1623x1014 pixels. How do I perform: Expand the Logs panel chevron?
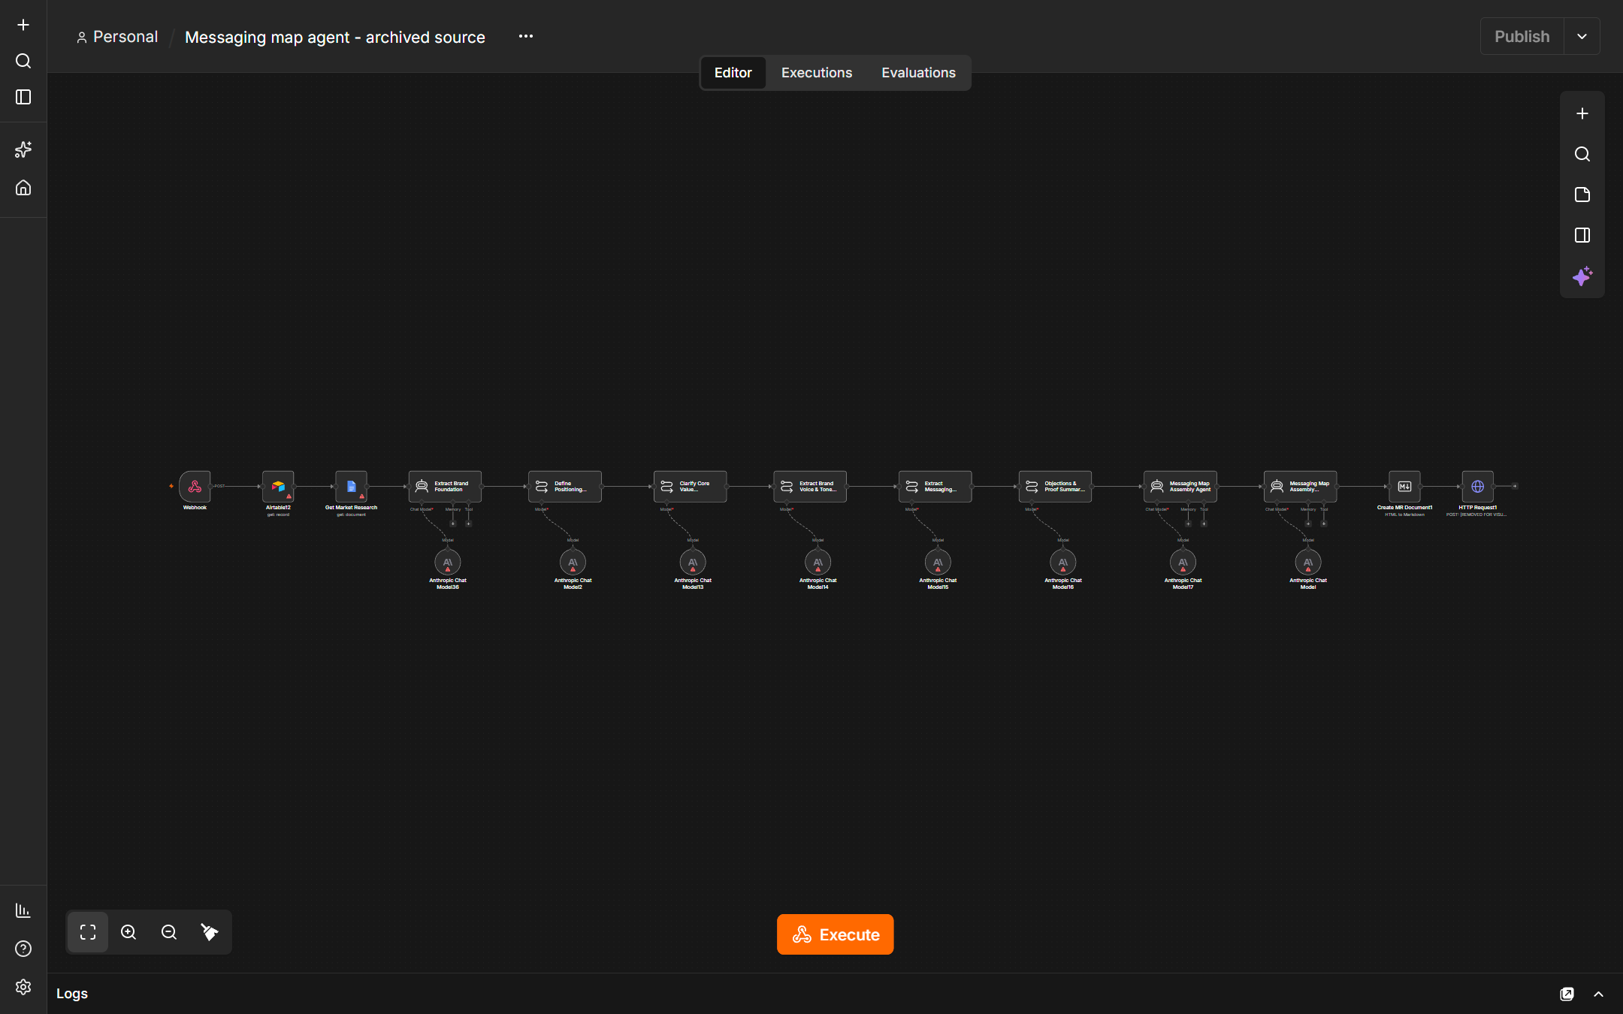point(1599,994)
